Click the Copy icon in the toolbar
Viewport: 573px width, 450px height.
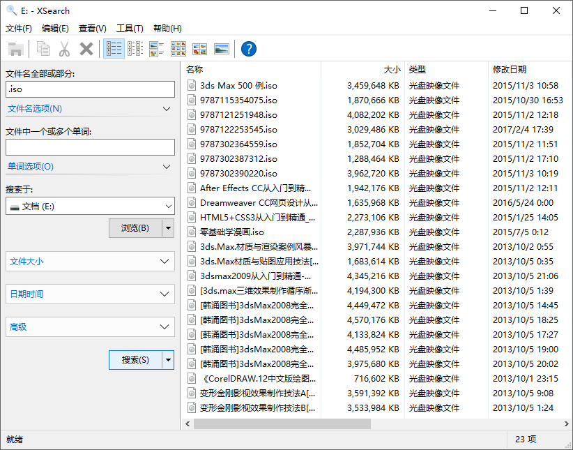point(44,49)
